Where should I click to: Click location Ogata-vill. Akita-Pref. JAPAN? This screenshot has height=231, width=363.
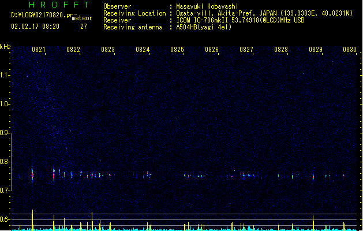point(226,13)
